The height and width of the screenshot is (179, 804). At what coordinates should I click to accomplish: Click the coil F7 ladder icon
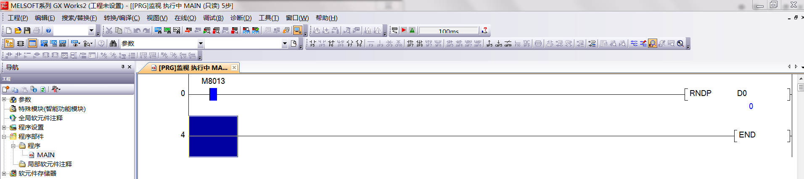[349, 44]
